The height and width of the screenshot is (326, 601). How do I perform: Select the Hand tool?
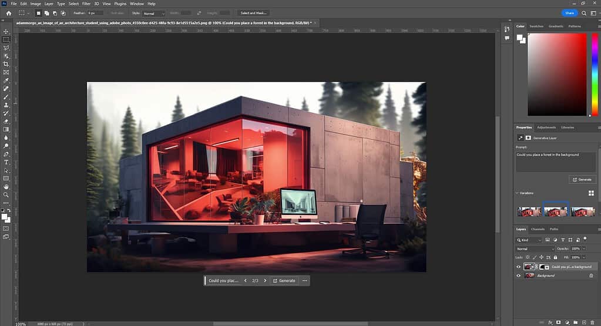point(6,187)
